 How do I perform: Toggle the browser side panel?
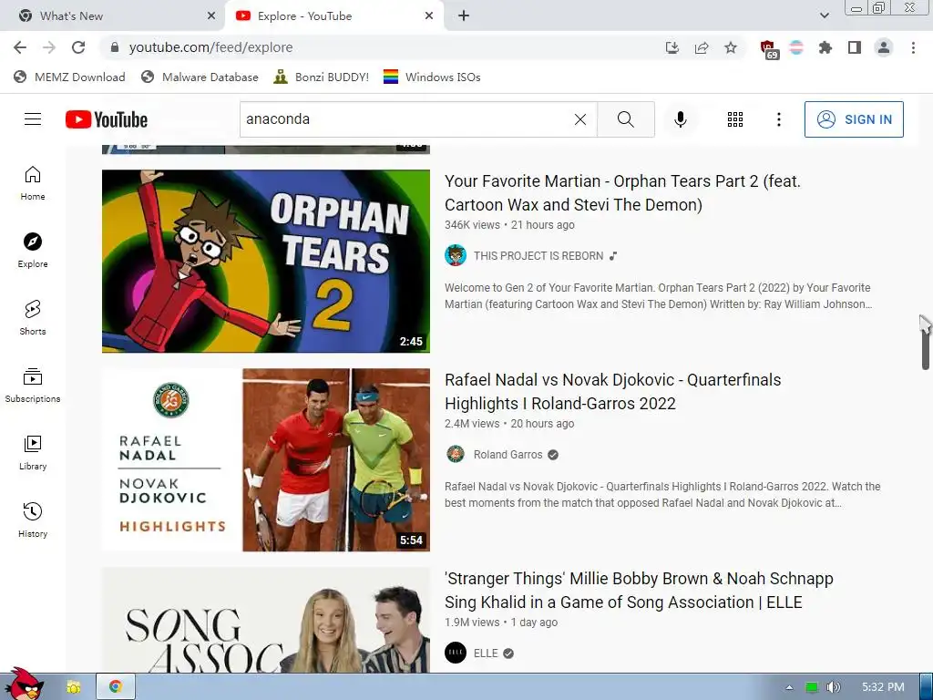tap(855, 47)
